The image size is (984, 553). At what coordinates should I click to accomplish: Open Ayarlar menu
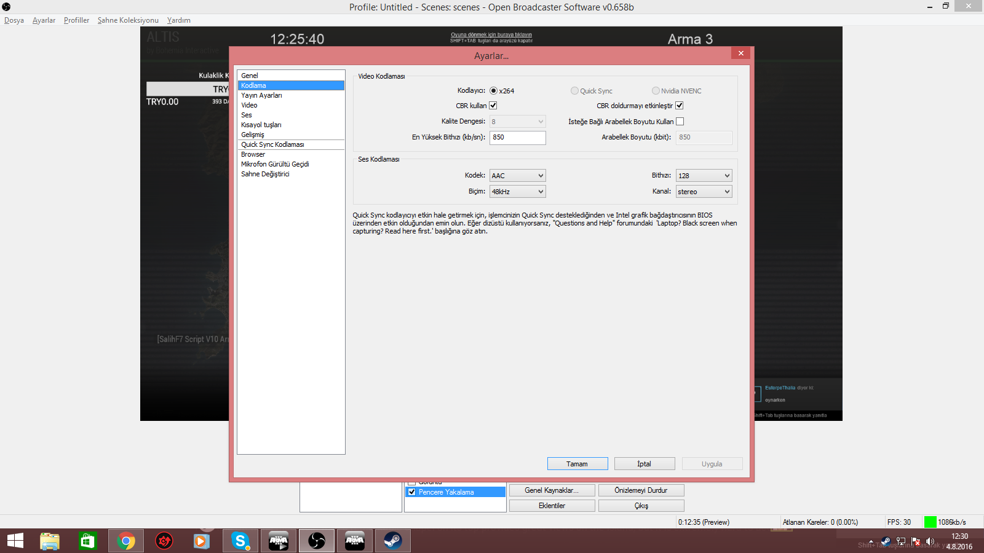pos(44,20)
